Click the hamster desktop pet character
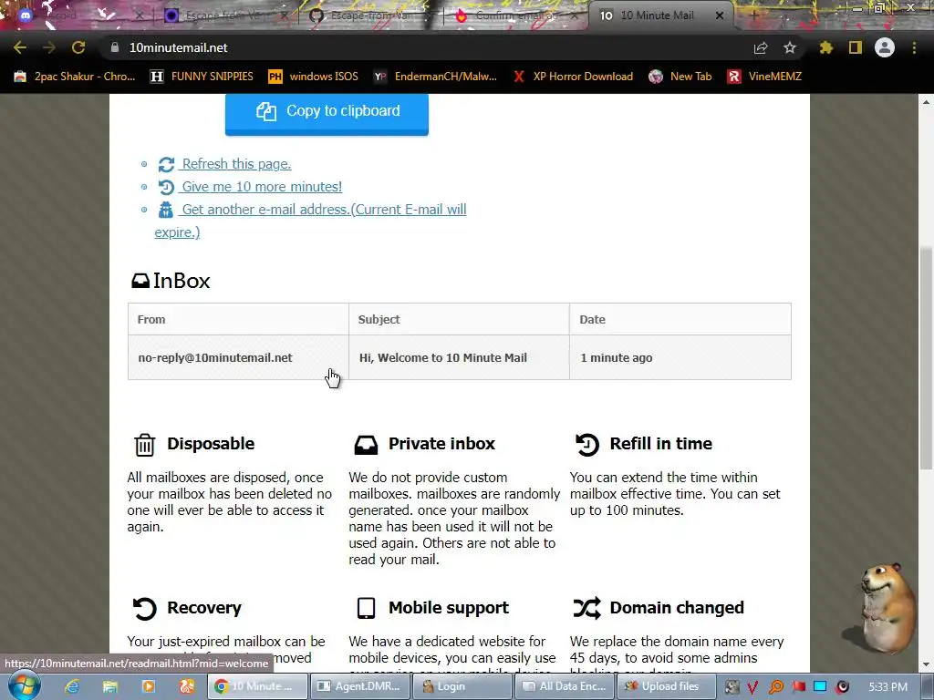The image size is (934, 700). tap(887, 607)
